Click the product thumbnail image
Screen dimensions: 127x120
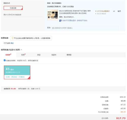53,15
